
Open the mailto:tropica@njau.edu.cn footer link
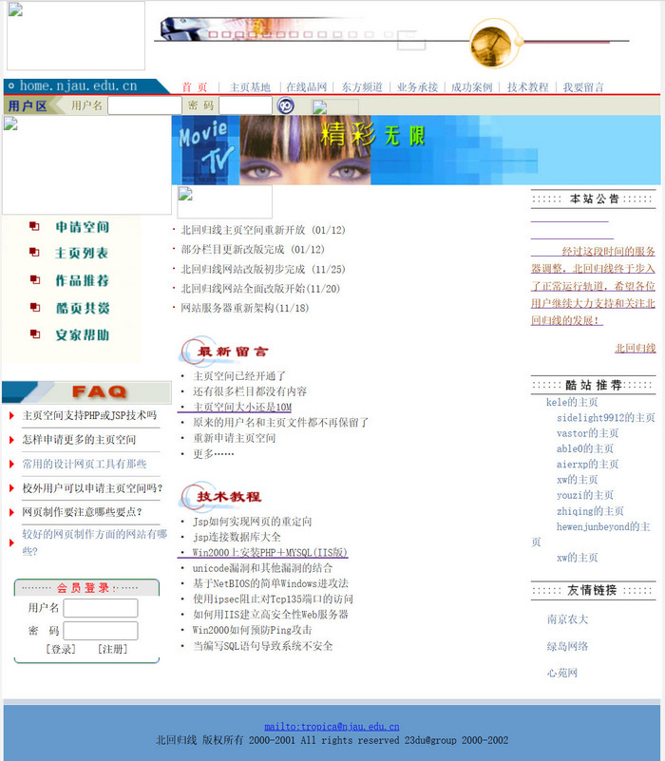[x=332, y=726]
